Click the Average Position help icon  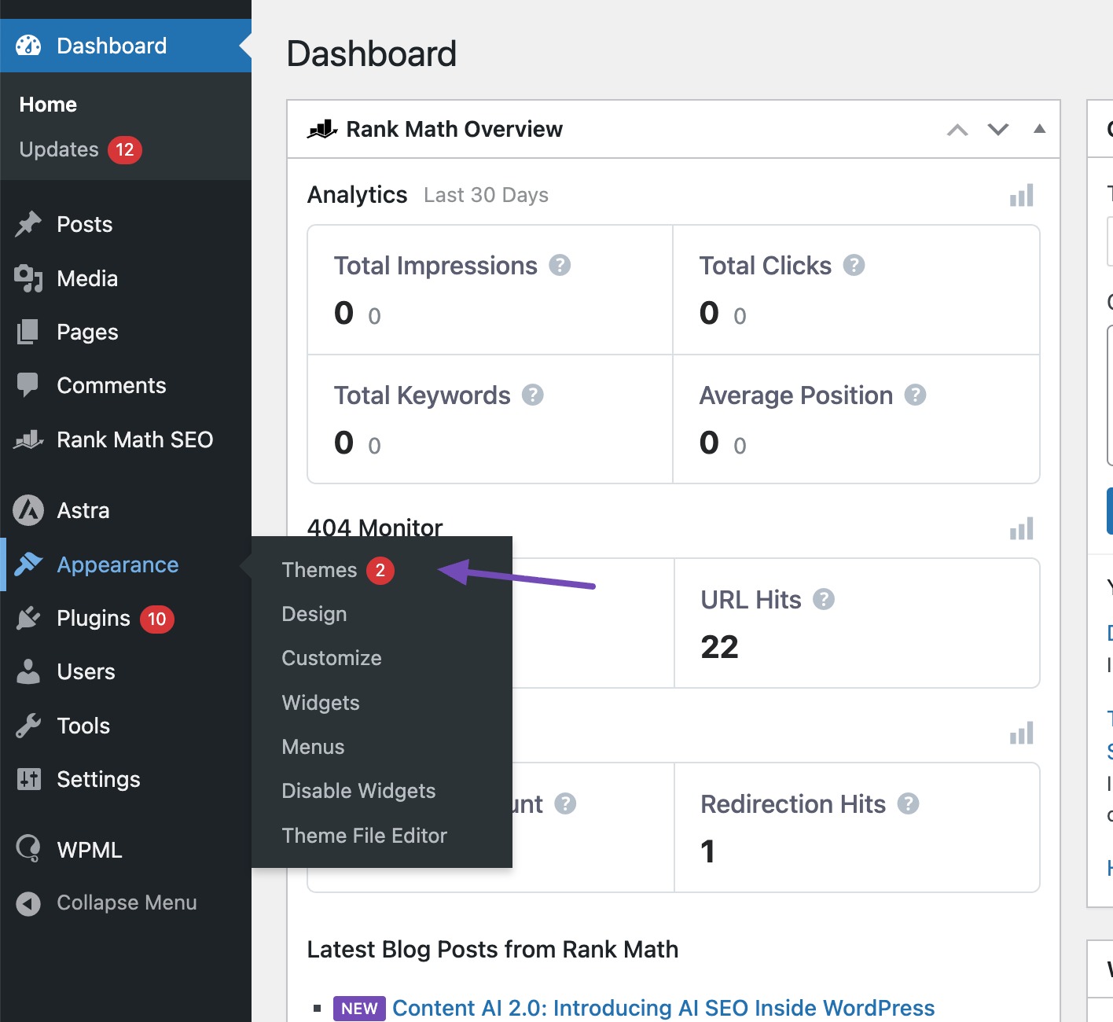pos(915,395)
